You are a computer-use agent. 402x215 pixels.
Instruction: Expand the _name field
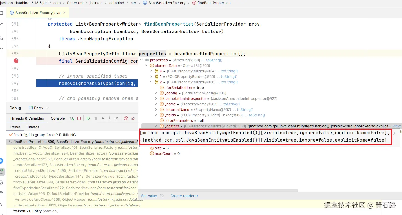(x=156, y=104)
